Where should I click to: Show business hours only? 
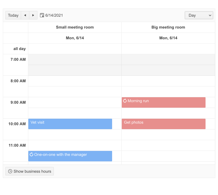tap(30, 171)
